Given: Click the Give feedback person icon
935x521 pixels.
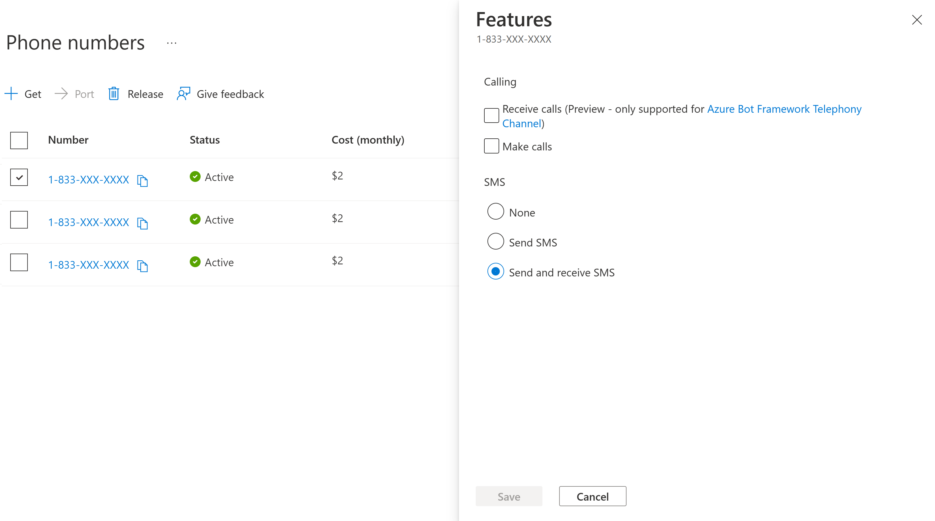Looking at the screenshot, I should [x=183, y=94].
